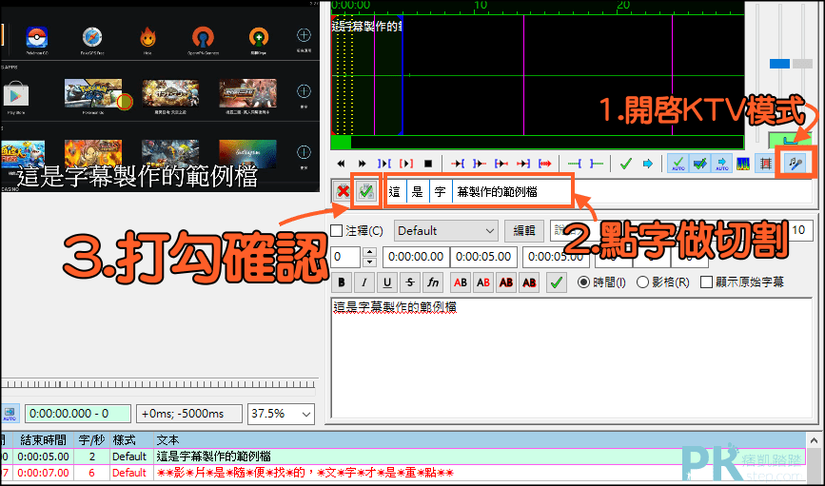Set shadow color with fourth AB button
This screenshot has height=486, width=825.
click(x=529, y=282)
